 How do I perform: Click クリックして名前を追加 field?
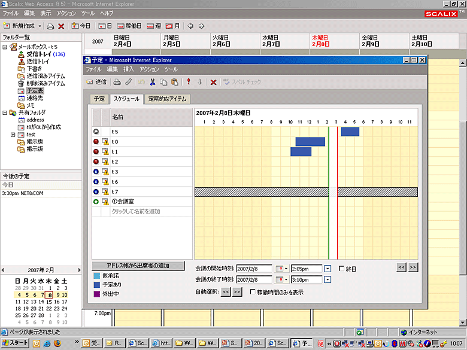(x=136, y=212)
